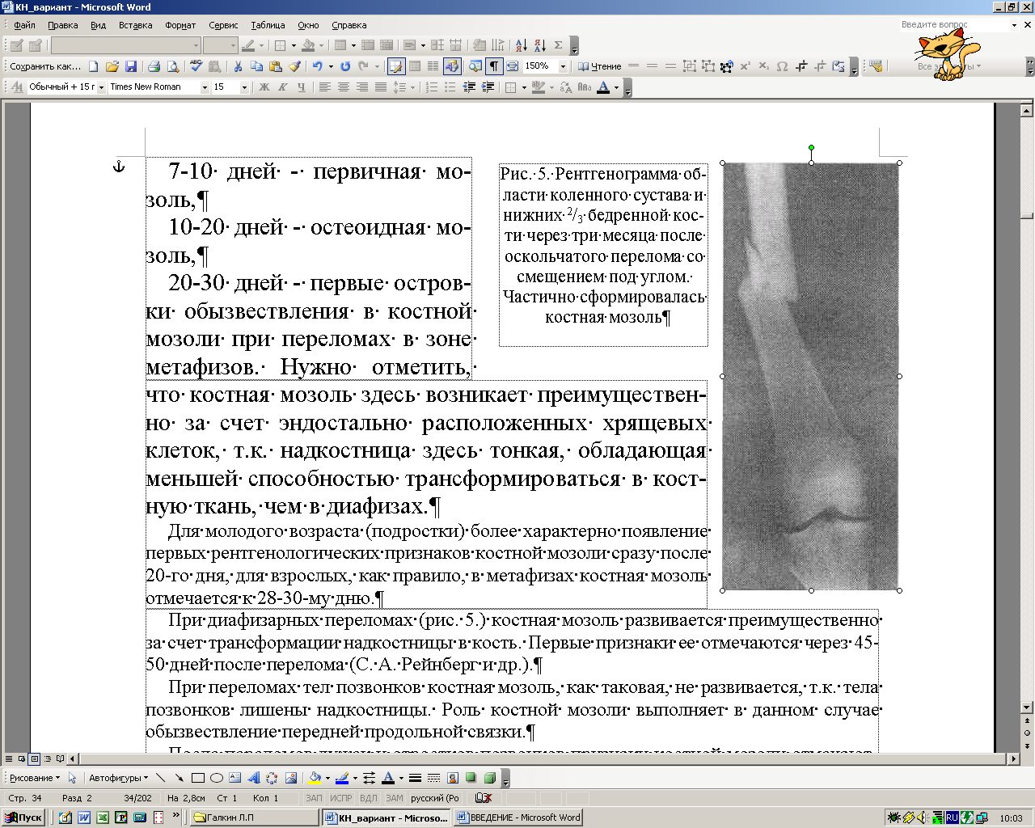Open the 3-D style options
The width and height of the screenshot is (1035, 828).
(x=490, y=778)
